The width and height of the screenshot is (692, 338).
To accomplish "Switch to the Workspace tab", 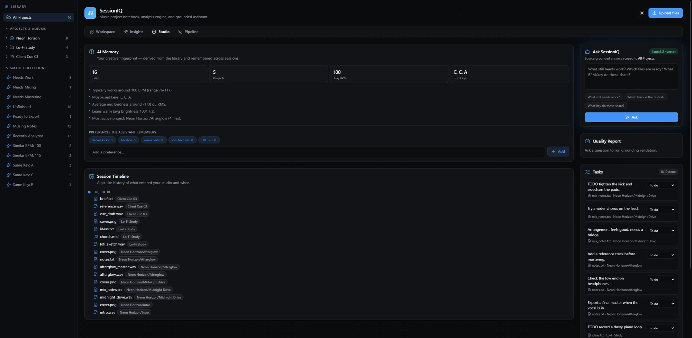I will tap(102, 32).
